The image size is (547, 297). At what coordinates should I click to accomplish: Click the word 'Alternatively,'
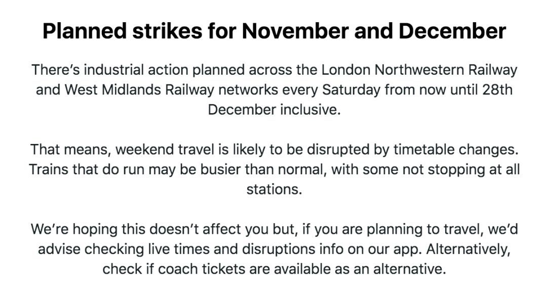pos(468,249)
